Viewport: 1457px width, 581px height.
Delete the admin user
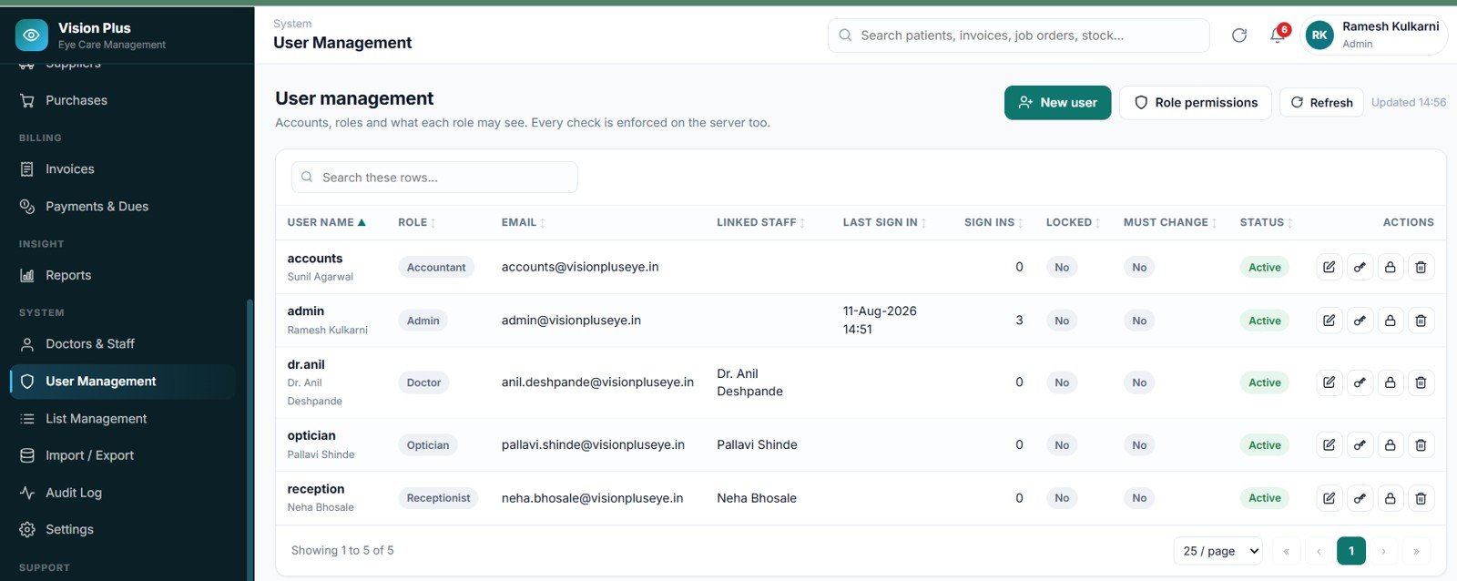click(1421, 321)
